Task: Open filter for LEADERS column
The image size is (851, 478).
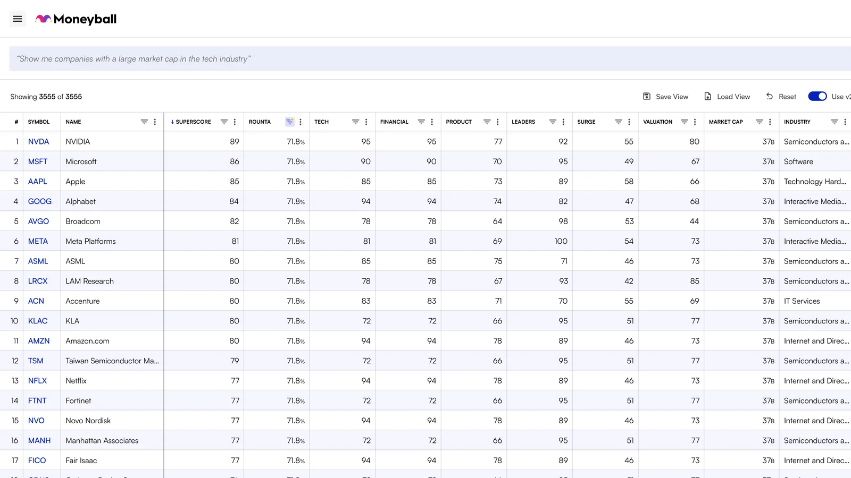Action: point(553,122)
